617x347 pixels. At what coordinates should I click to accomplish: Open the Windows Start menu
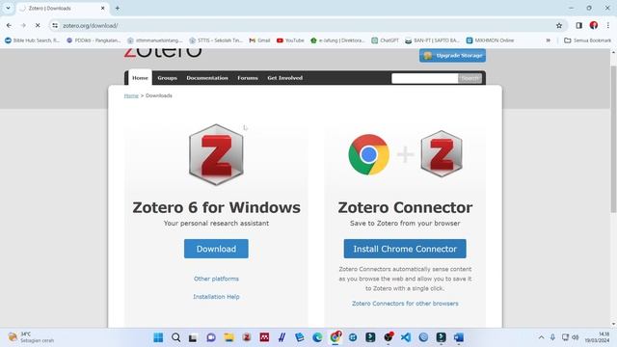pyautogui.click(x=158, y=337)
